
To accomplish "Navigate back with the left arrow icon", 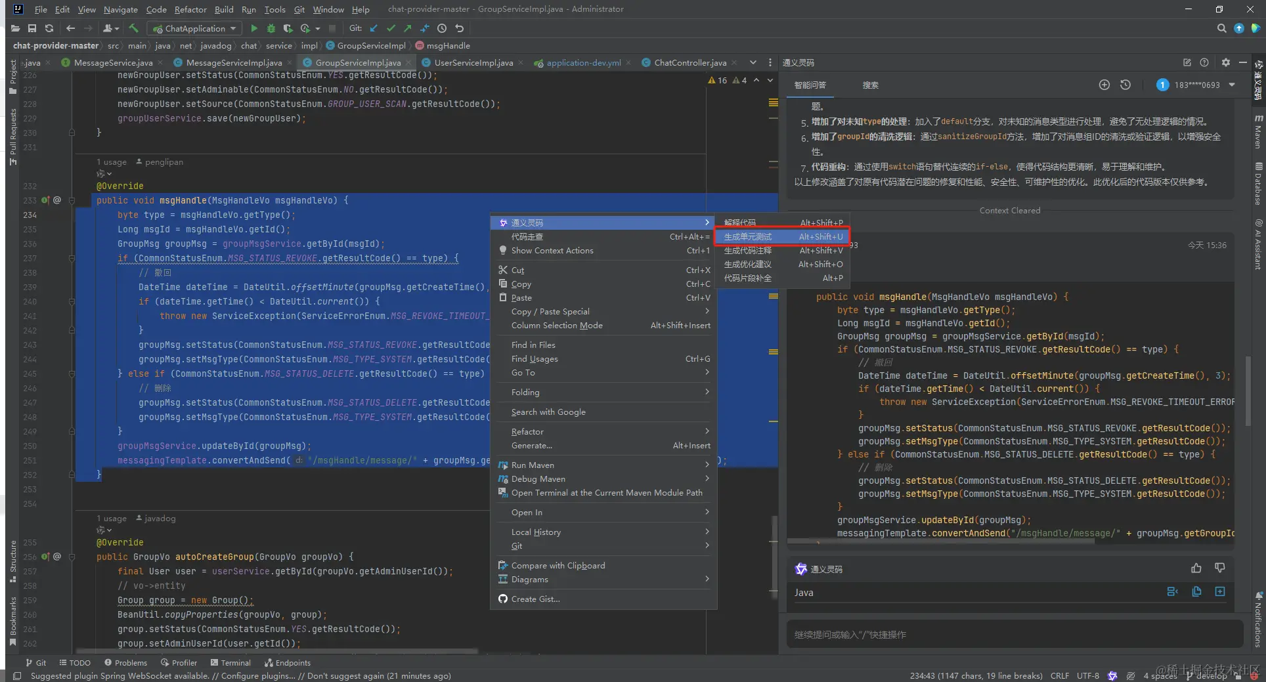I will [x=70, y=28].
